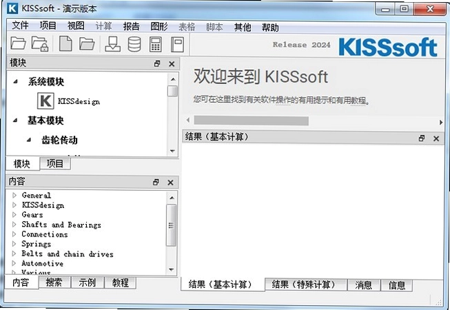Click the module tree scroll-down arrow

pyautogui.click(x=172, y=151)
